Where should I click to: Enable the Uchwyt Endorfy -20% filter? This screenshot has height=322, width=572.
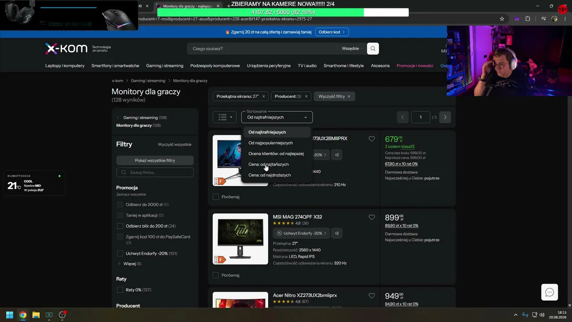click(120, 253)
